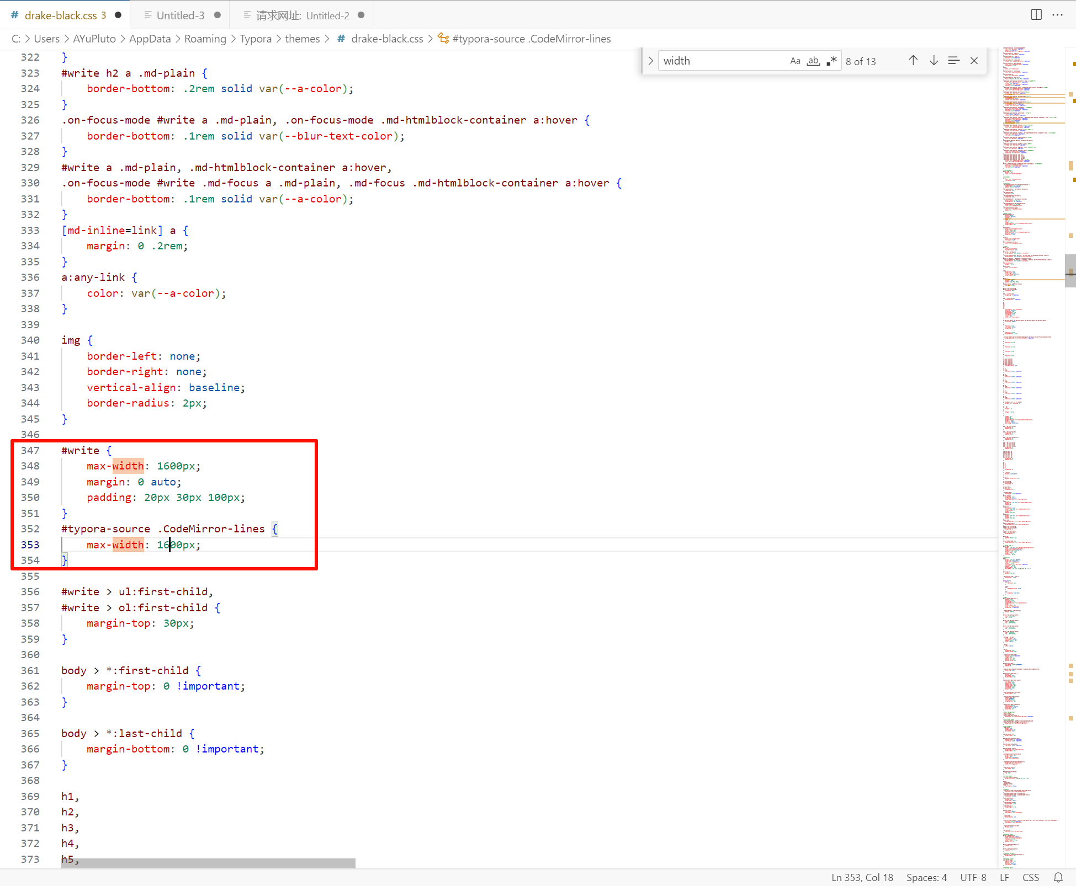Screen dimensions: 1076x886
Task: Change encoding via UTF-8 status item
Action: (x=973, y=878)
